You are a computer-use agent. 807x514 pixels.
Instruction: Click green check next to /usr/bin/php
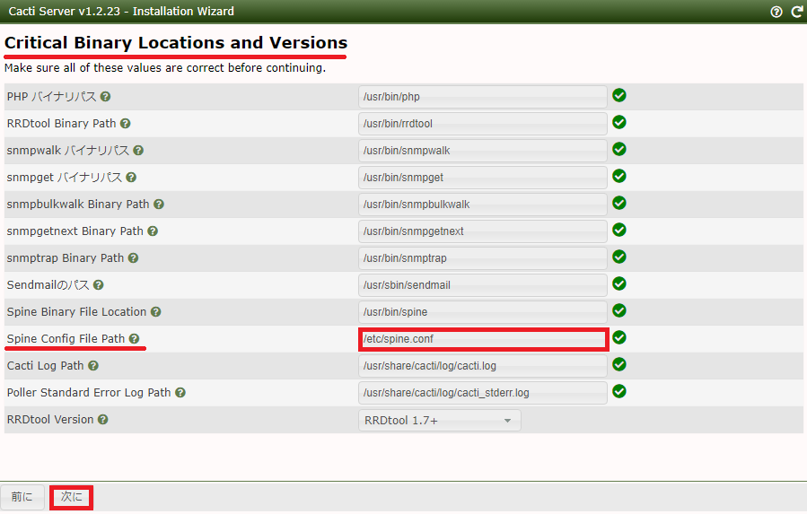tap(619, 95)
